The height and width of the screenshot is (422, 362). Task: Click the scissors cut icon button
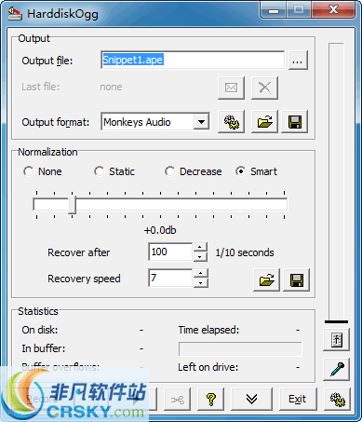(178, 399)
